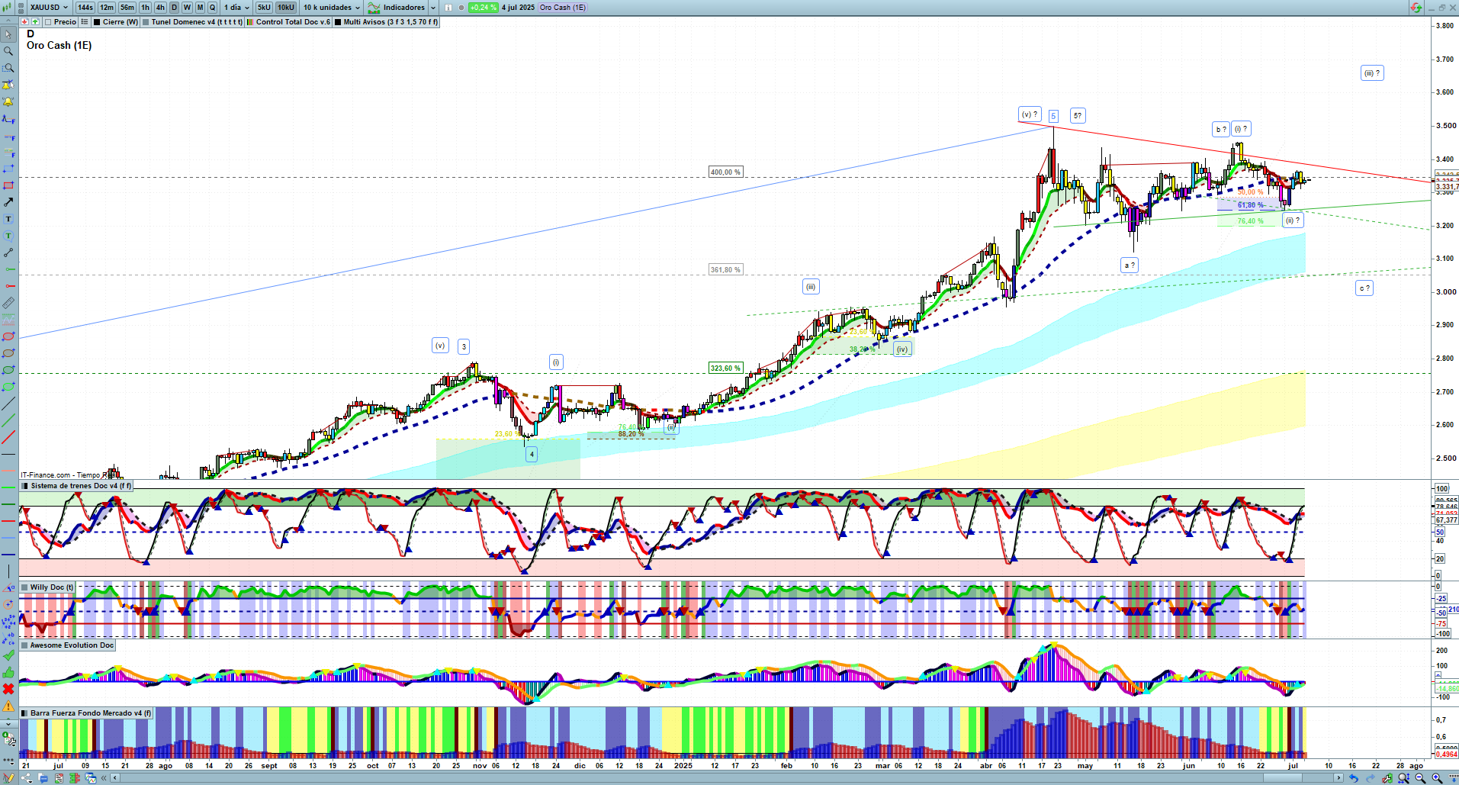Image resolution: width=1459 pixels, height=785 pixels.
Task: Open the '10 k unidades' dropdown
Action: (331, 8)
